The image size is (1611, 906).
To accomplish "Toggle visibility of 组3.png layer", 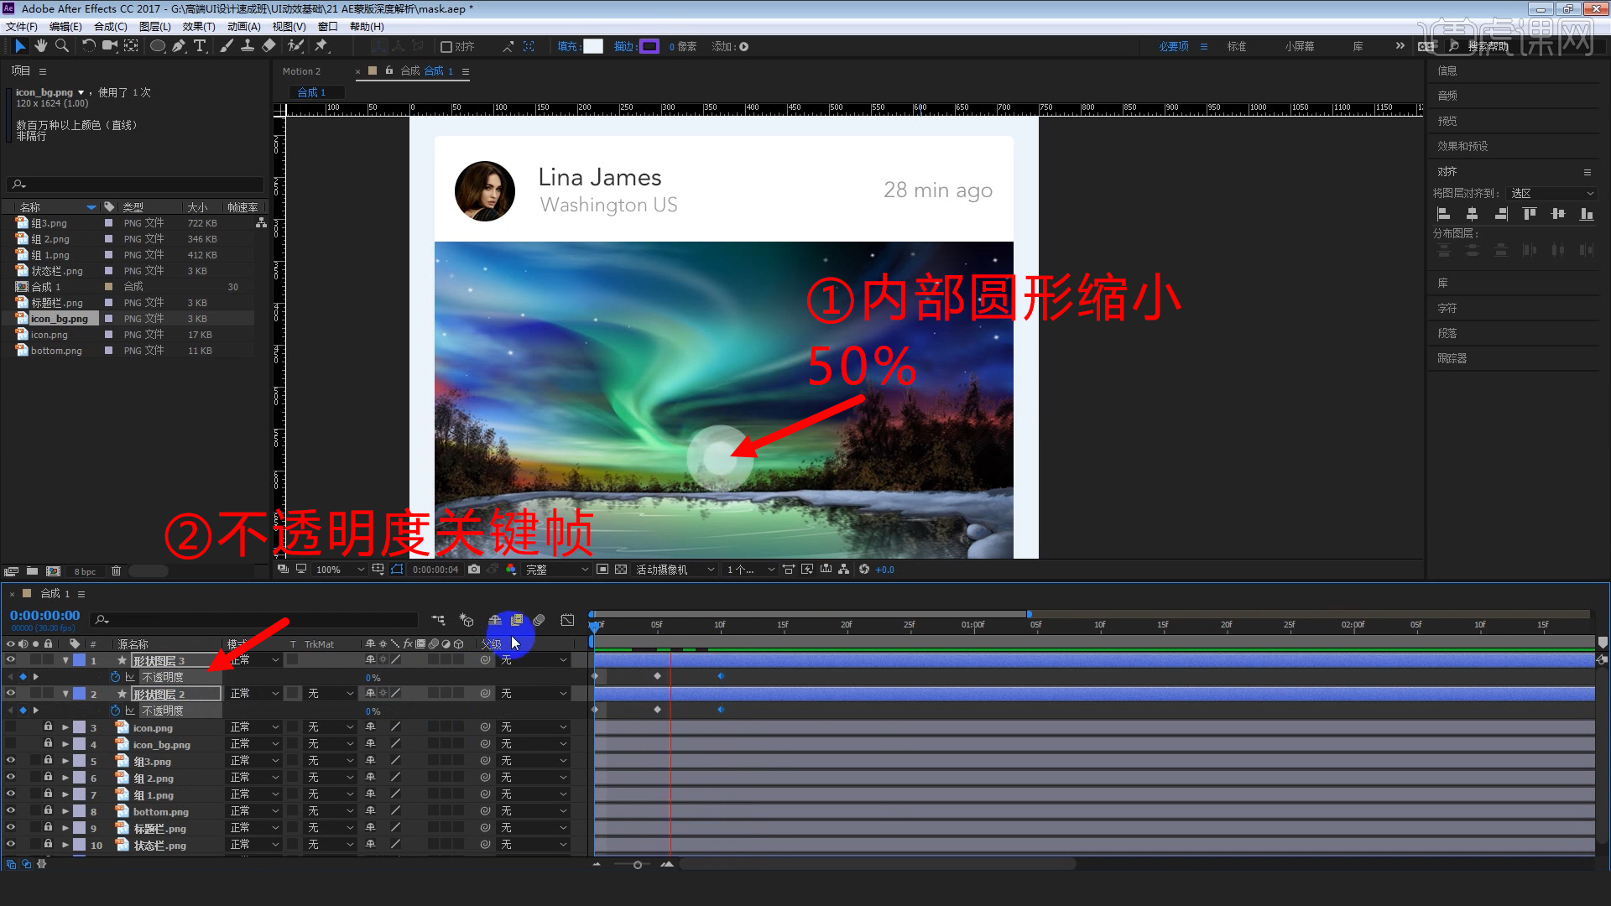I will 11,761.
